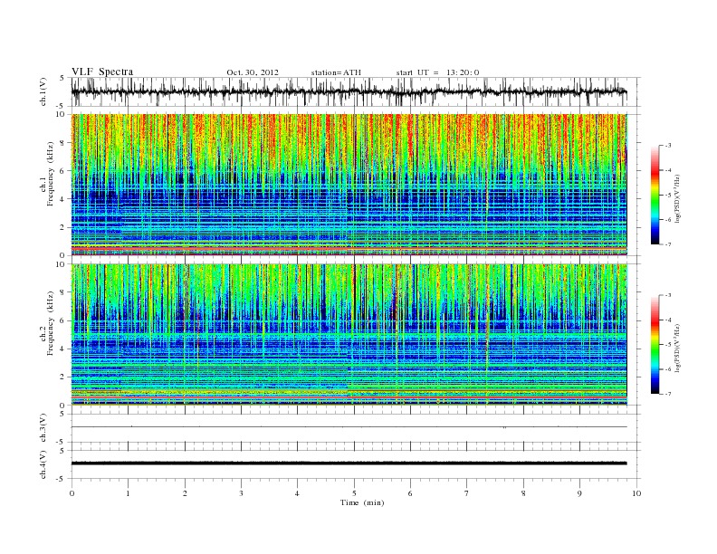Click the "VLF Spectra" plot title

(x=102, y=72)
